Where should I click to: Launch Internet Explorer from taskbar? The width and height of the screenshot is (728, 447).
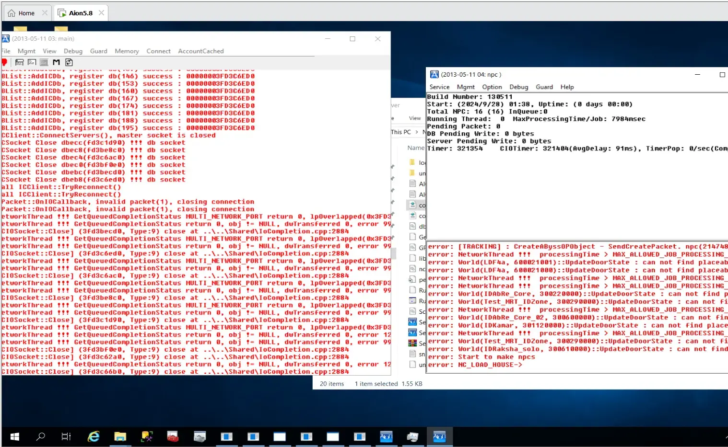click(94, 436)
